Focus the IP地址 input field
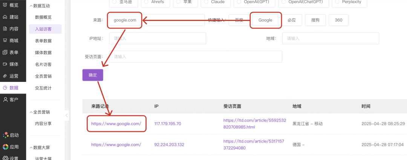 click(158, 38)
